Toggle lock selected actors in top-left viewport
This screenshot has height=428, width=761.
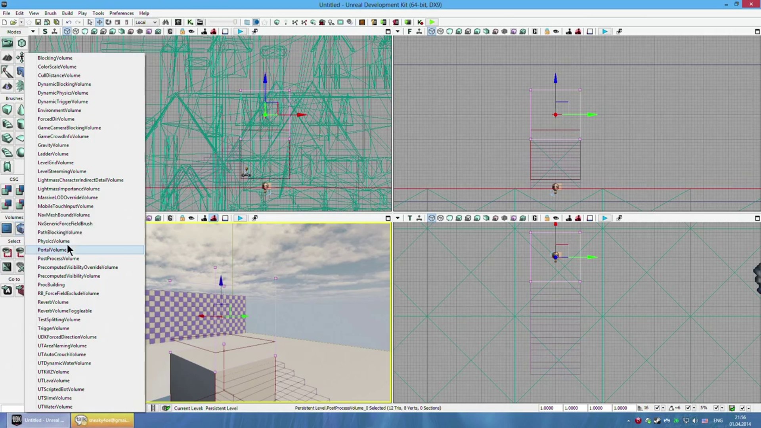pyautogui.click(x=182, y=32)
